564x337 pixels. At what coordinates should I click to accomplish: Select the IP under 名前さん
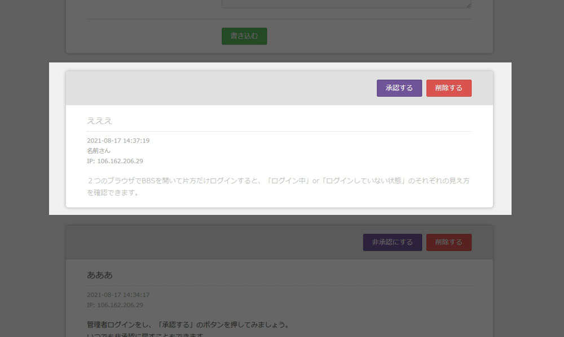click(x=114, y=161)
